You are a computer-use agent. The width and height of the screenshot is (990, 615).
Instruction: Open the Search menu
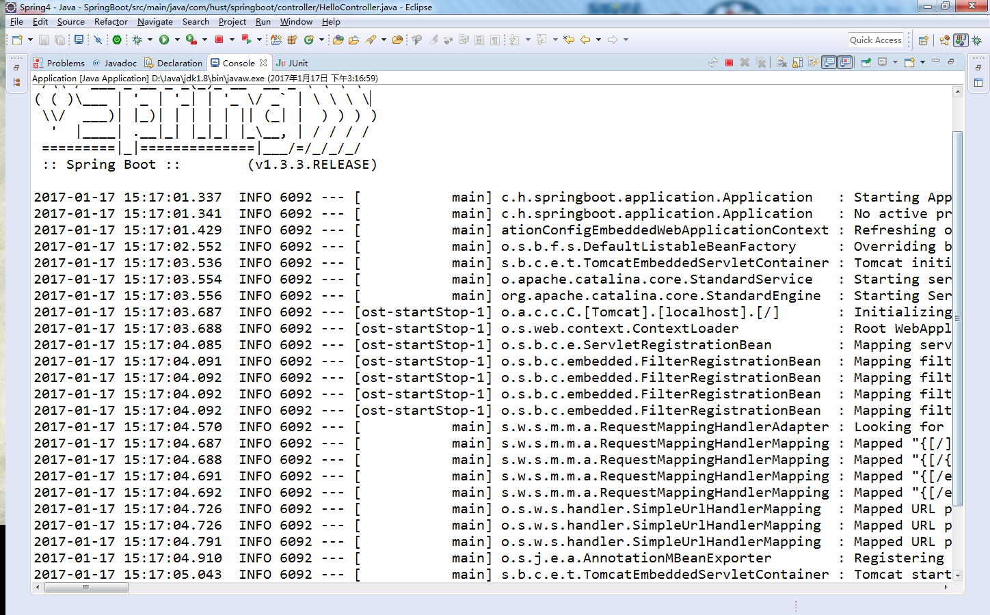196,22
